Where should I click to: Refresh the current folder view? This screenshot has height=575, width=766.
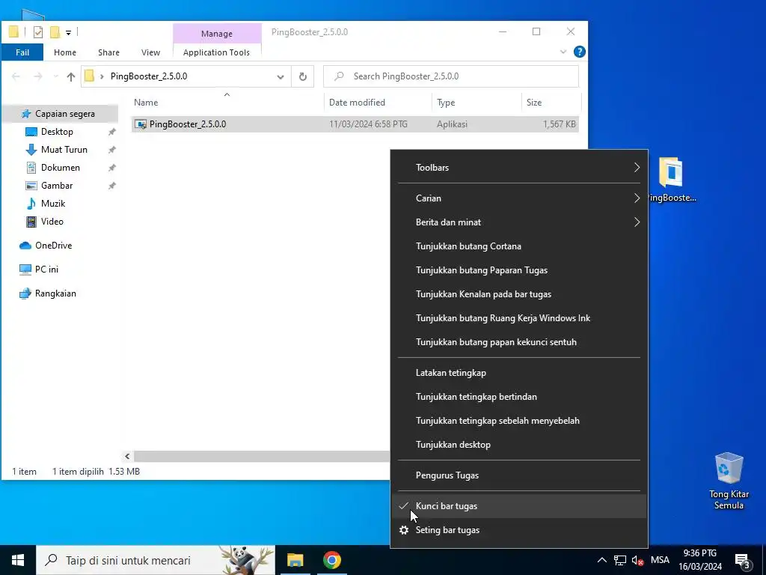(x=303, y=77)
